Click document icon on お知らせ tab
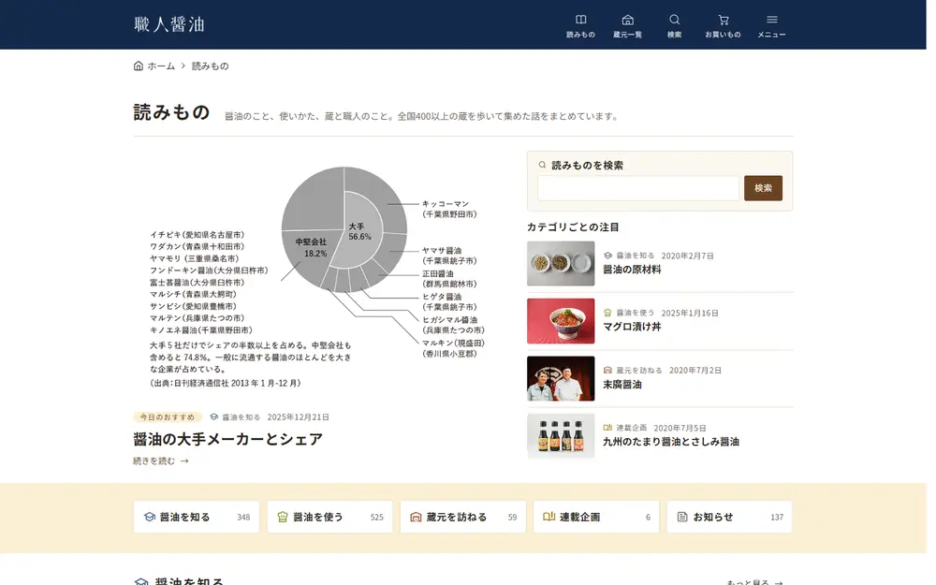936x585 pixels. tap(682, 517)
